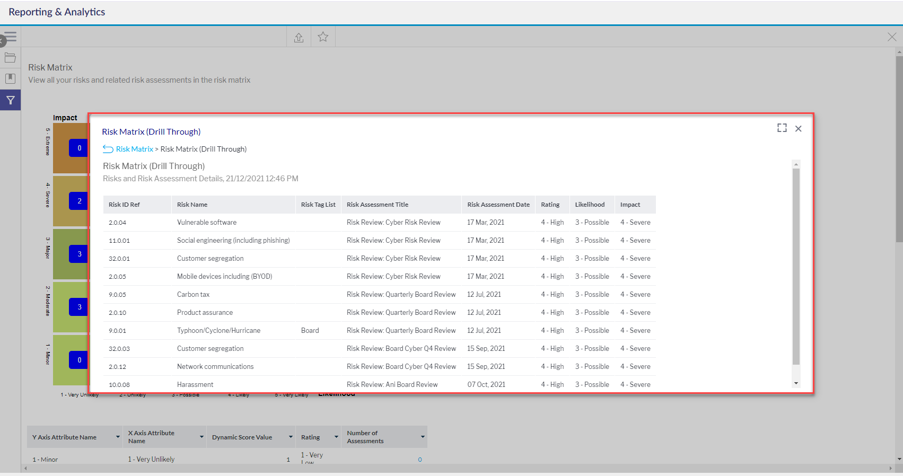Click the share/export icon in toolbar
The width and height of the screenshot is (903, 476).
299,37
